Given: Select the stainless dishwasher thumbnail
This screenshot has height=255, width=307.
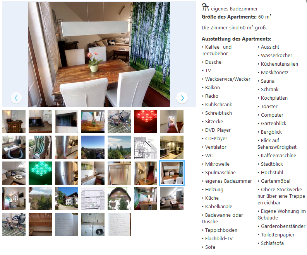Looking at the screenshot, I should [x=119, y=173].
